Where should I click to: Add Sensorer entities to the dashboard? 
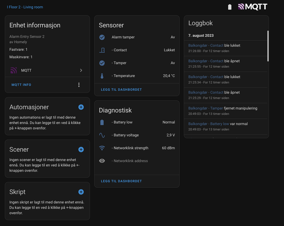click(x=121, y=89)
